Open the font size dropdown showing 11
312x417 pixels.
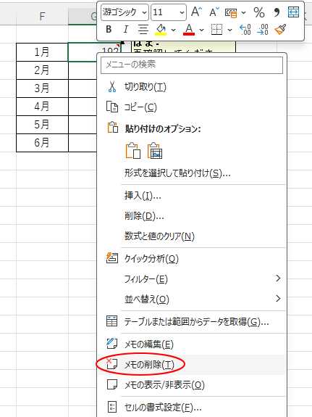pyautogui.click(x=169, y=12)
